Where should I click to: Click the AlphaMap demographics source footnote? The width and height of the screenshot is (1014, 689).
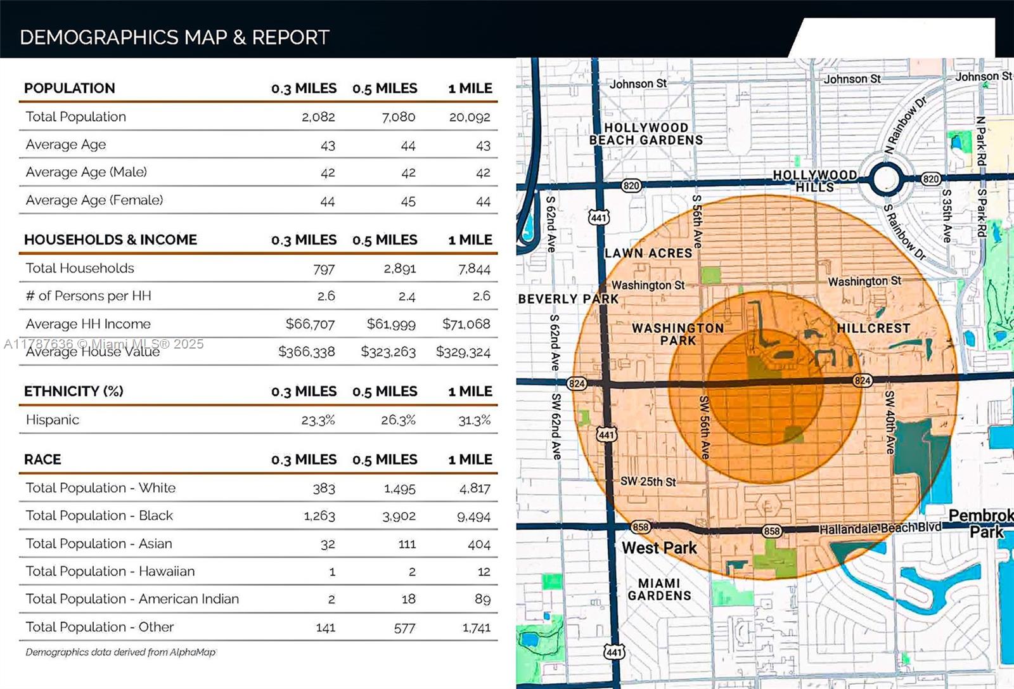point(120,652)
